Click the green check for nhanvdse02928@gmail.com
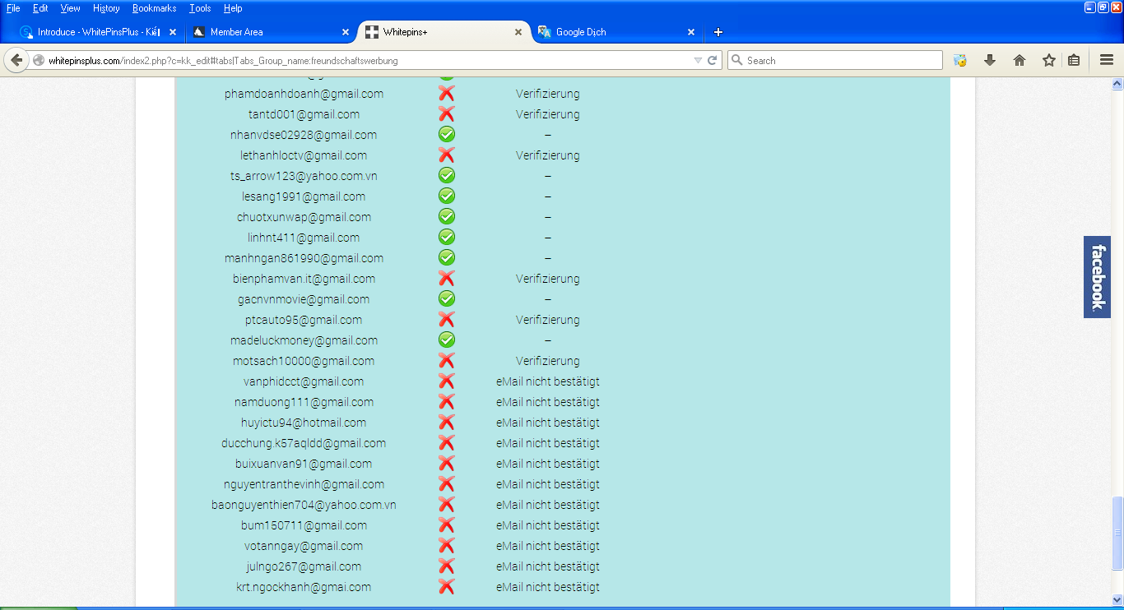The width and height of the screenshot is (1124, 610). 447,135
